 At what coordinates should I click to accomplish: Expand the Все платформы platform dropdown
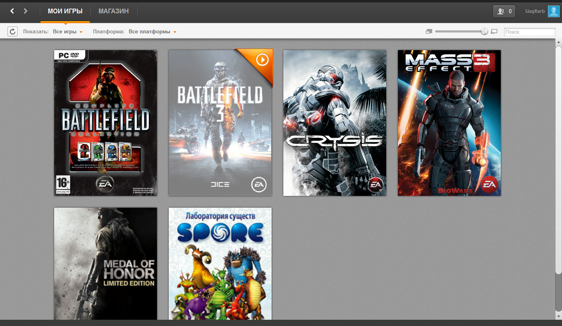[x=152, y=32]
